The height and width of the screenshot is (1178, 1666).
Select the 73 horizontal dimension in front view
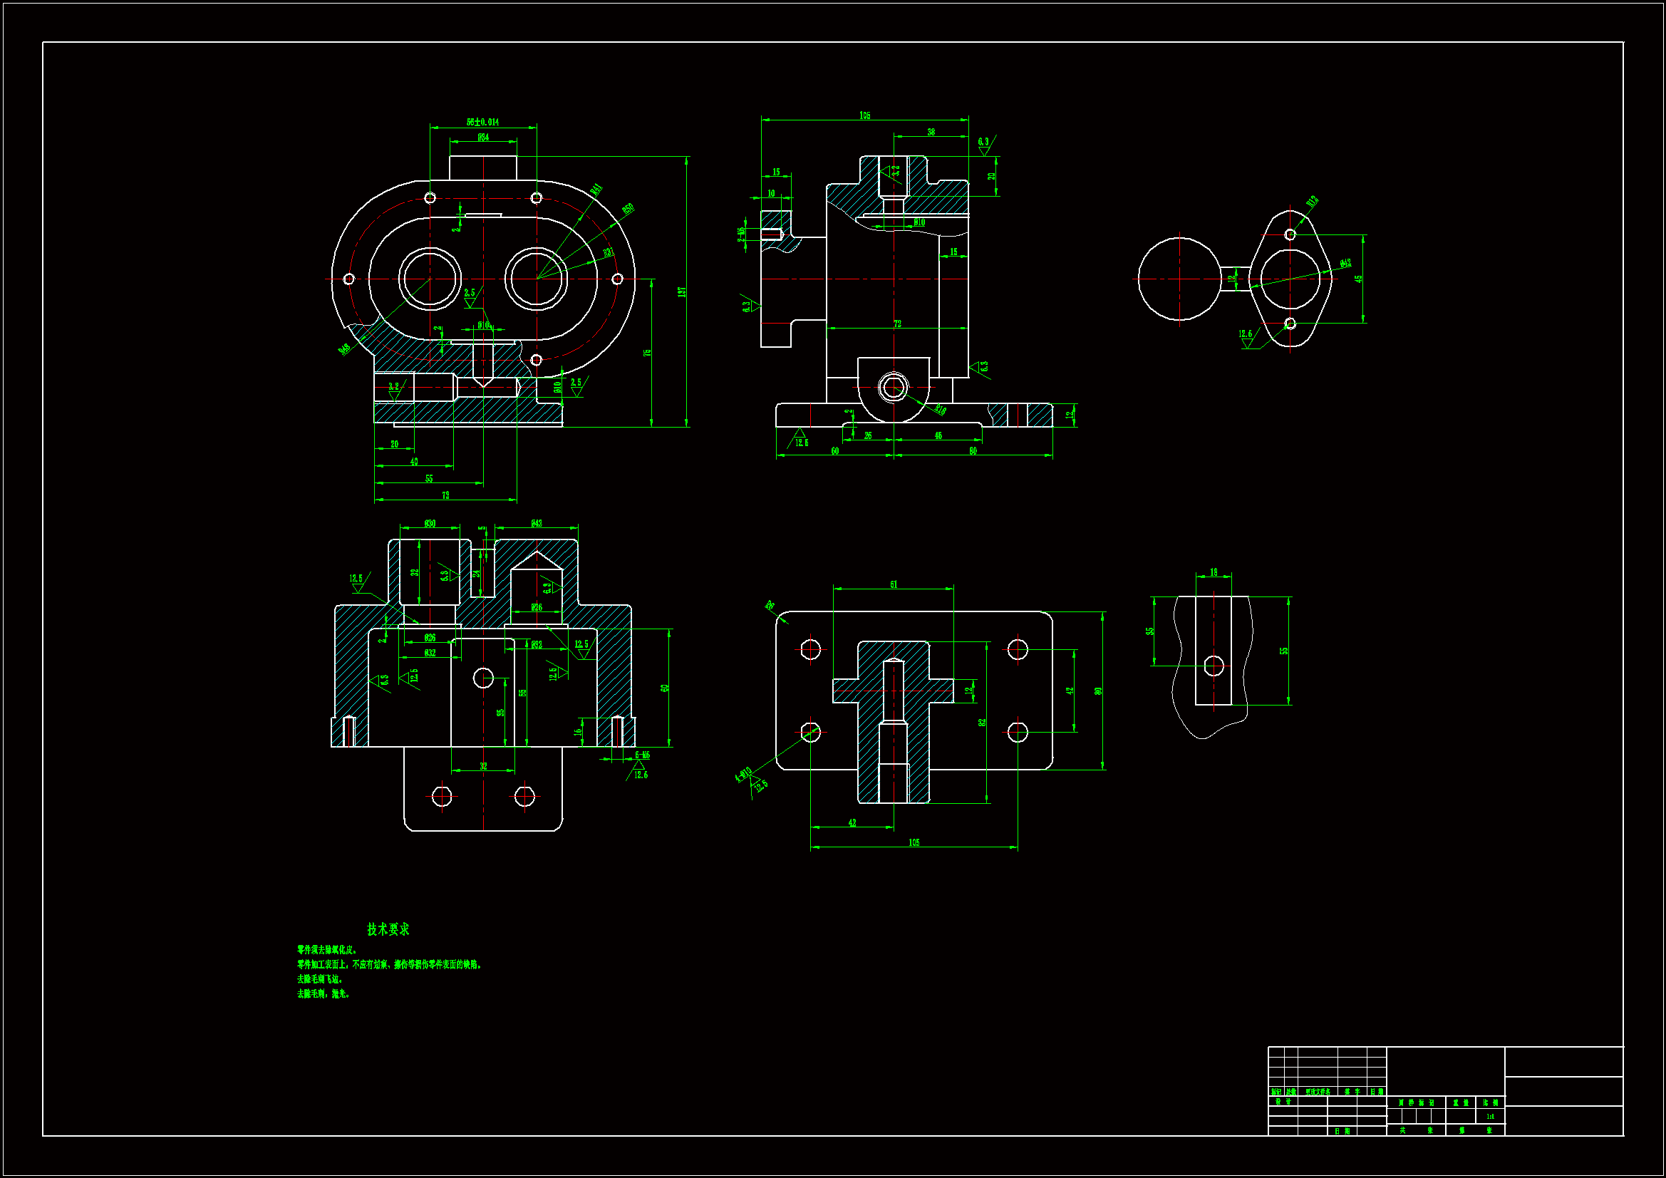tap(445, 495)
